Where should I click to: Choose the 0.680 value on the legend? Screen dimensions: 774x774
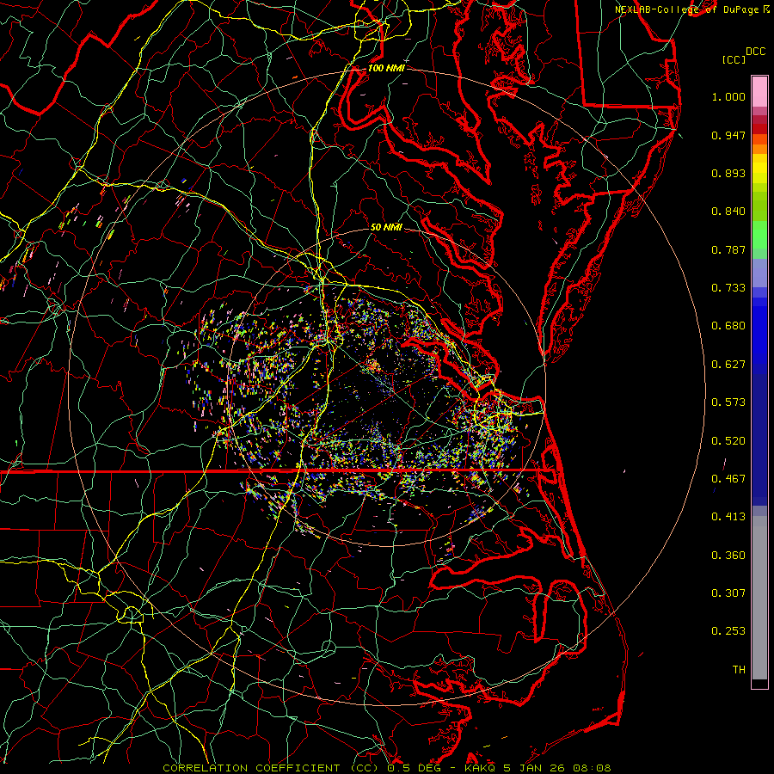pos(728,326)
